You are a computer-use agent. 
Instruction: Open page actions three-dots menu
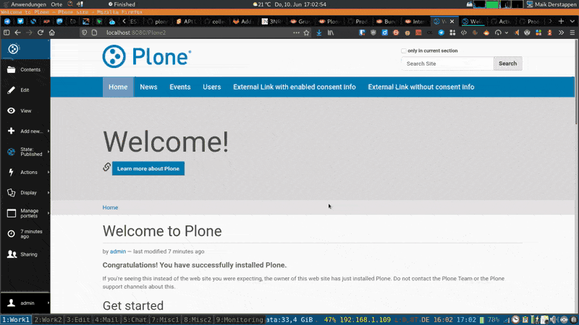tap(296, 32)
